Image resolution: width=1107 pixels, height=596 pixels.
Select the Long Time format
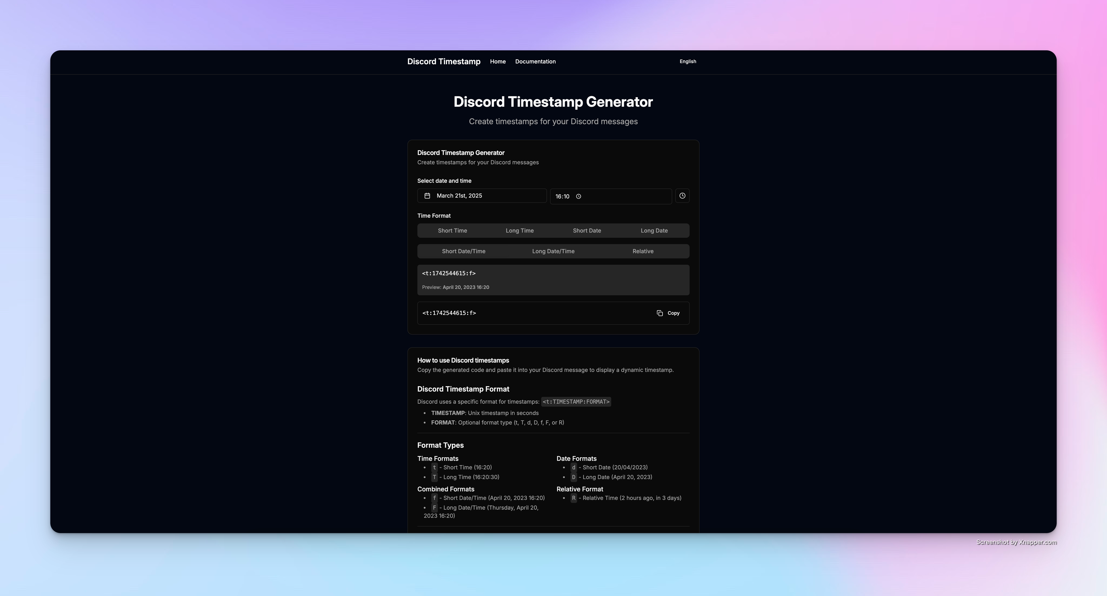click(x=520, y=231)
